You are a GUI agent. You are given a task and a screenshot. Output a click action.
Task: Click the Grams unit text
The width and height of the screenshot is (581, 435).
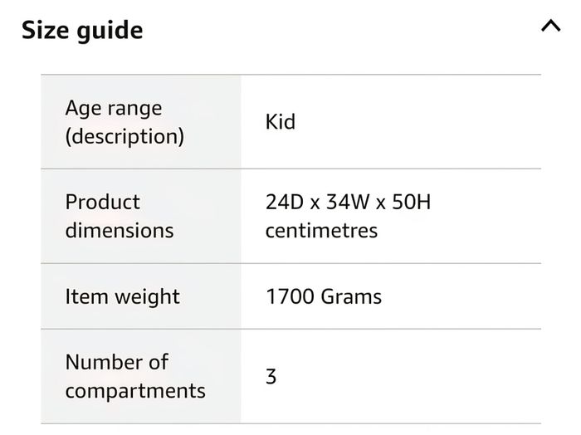tap(351, 296)
